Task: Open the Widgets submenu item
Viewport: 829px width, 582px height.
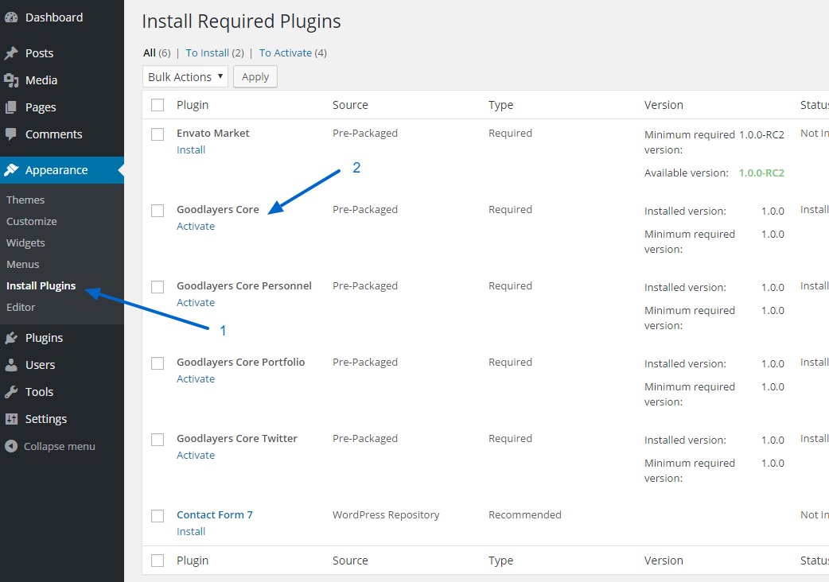Action: (x=25, y=243)
